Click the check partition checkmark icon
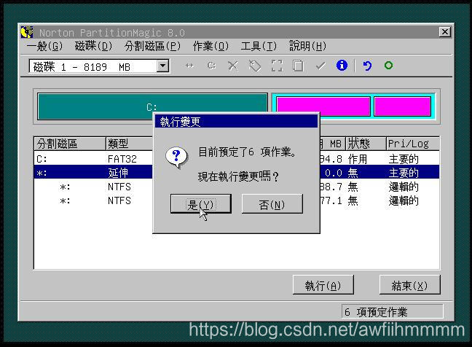 [x=320, y=66]
